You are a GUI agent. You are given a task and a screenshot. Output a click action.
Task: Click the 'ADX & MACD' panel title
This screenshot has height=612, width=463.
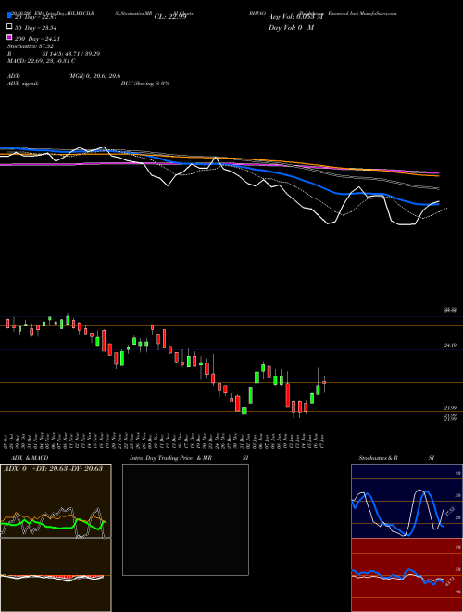[x=30, y=458]
